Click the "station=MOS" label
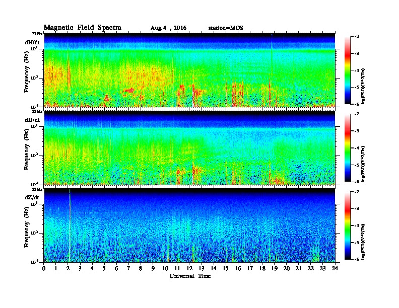Screen dimensions: 399x308 pos(226,28)
